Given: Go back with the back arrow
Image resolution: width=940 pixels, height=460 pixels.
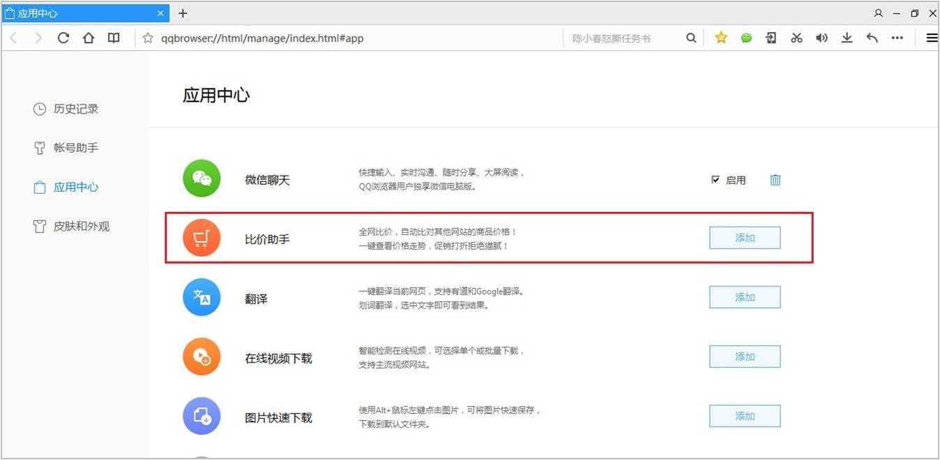Looking at the screenshot, I should coord(13,38).
